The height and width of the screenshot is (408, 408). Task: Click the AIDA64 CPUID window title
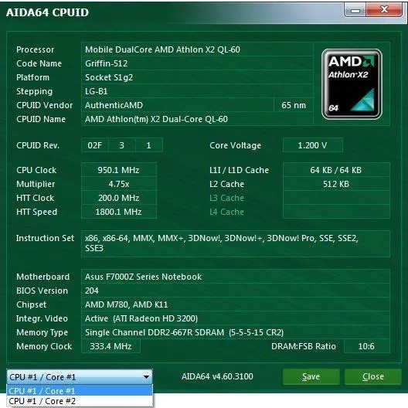47,12
